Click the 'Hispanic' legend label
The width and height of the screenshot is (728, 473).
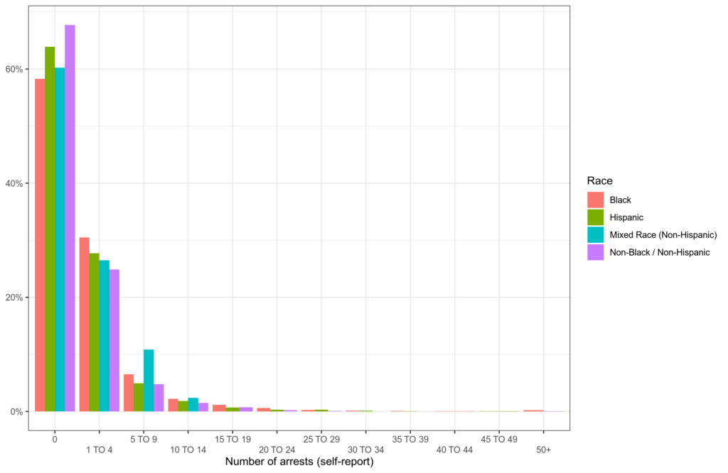point(626,217)
